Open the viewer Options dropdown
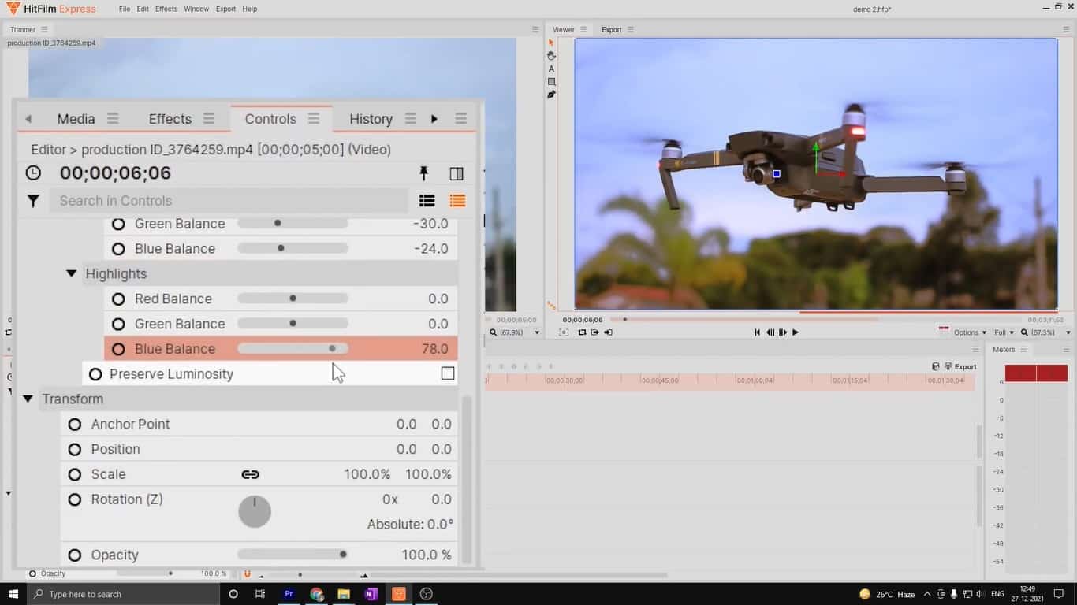1077x605 pixels. click(970, 332)
